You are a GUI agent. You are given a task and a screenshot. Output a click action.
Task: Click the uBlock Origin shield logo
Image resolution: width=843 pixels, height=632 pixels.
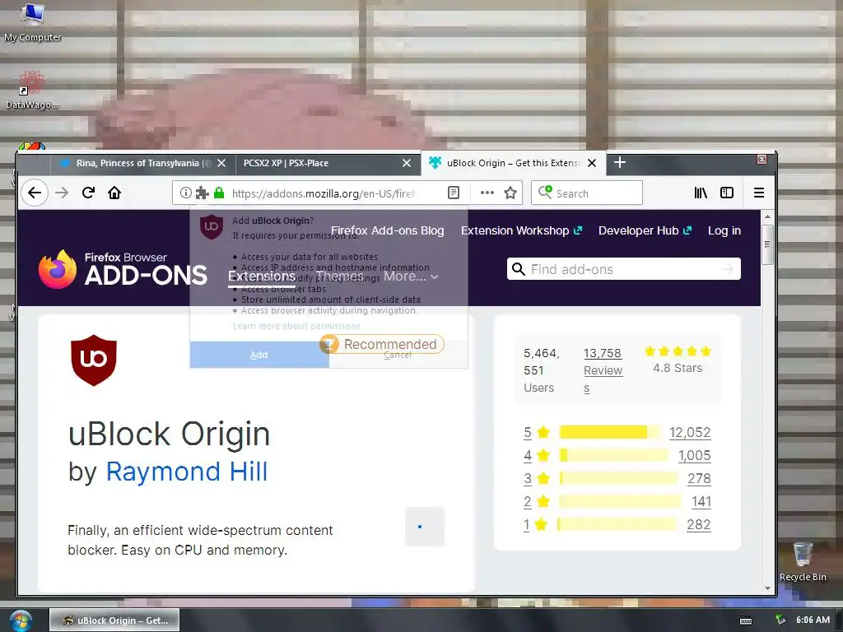pos(94,360)
